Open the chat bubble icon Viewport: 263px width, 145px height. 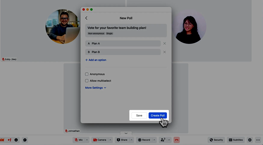(x=25, y=140)
